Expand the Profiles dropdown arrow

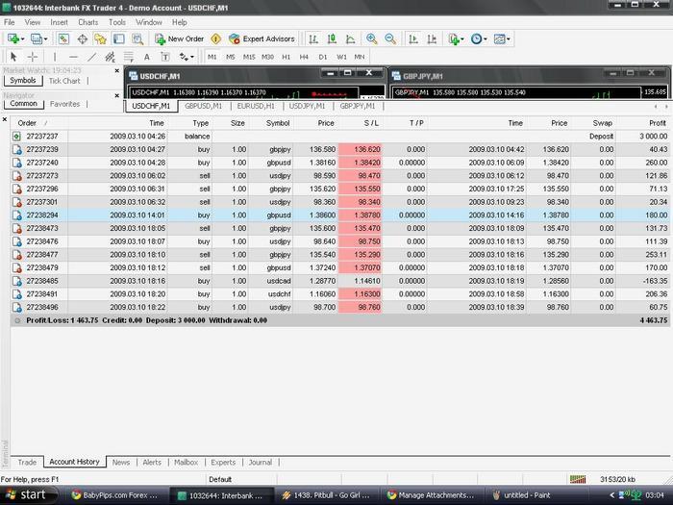[x=45, y=39]
